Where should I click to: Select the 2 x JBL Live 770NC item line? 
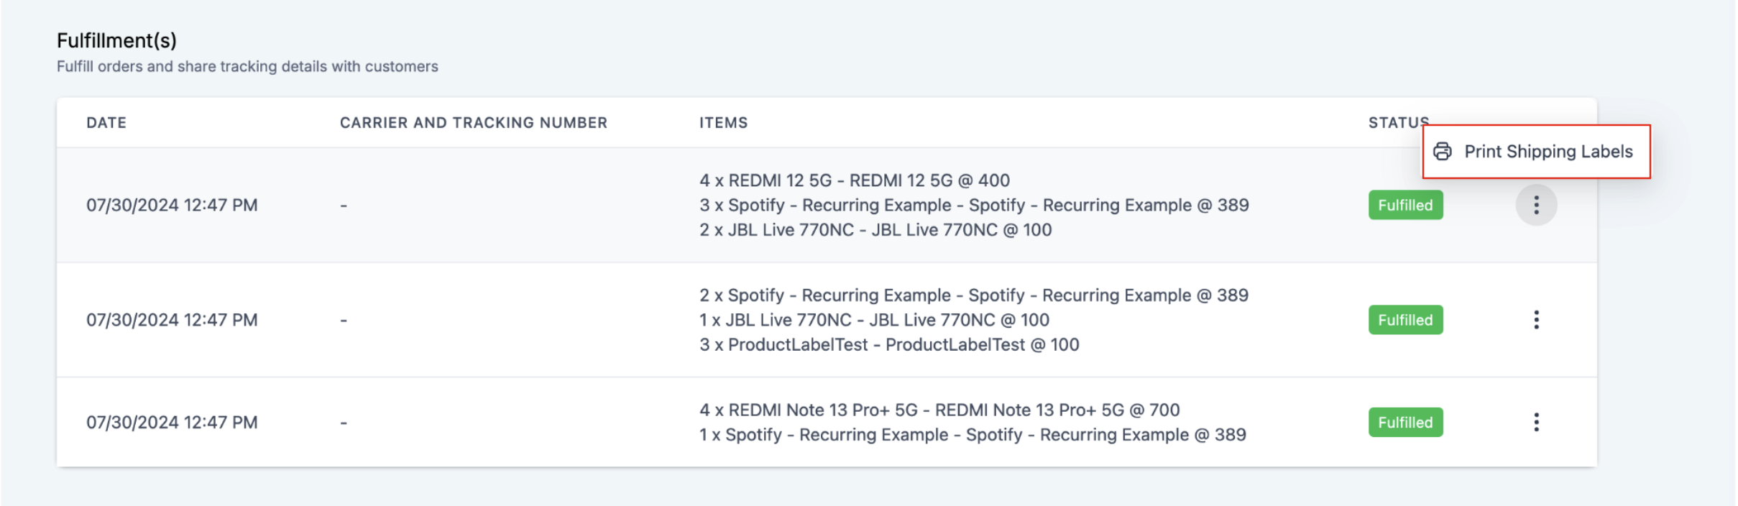click(875, 230)
